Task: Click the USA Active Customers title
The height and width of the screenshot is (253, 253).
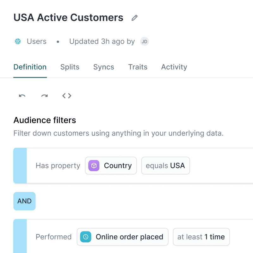Action: 68,18
